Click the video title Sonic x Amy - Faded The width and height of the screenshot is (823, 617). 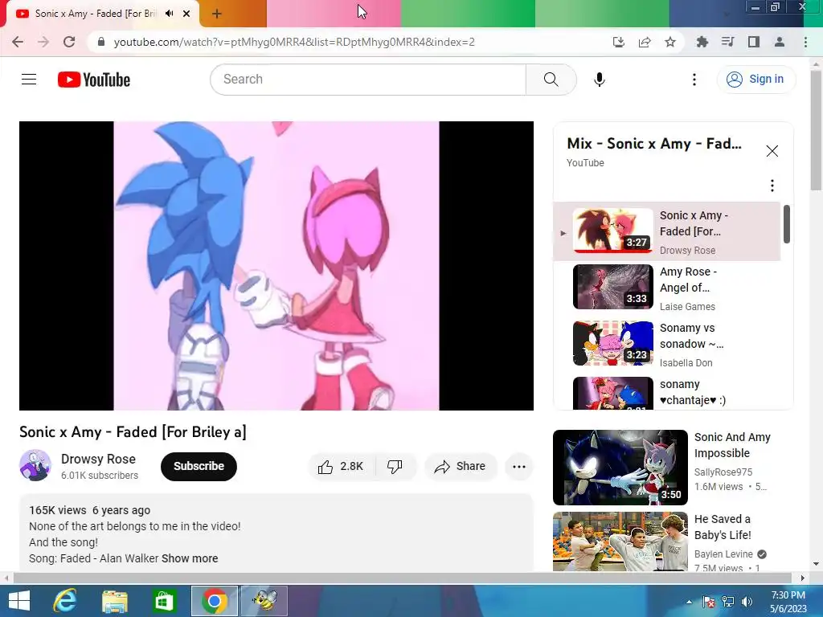tap(133, 431)
